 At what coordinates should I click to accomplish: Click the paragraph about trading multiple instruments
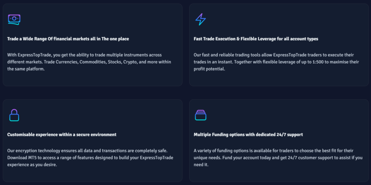[89, 62]
